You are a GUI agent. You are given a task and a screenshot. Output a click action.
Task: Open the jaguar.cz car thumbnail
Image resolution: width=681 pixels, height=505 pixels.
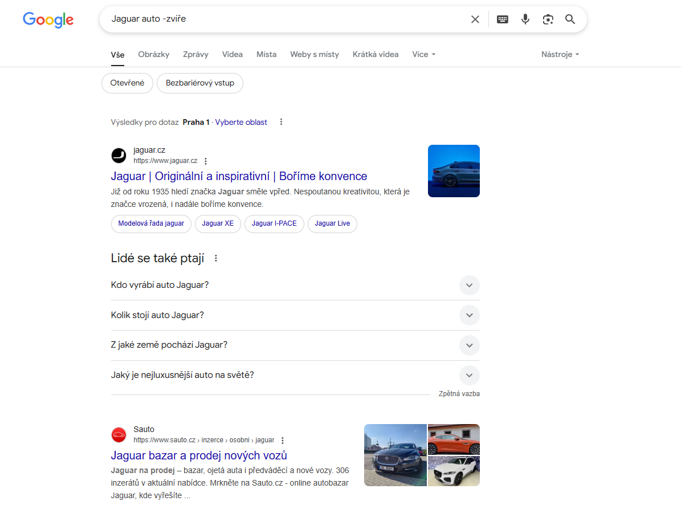click(x=454, y=171)
